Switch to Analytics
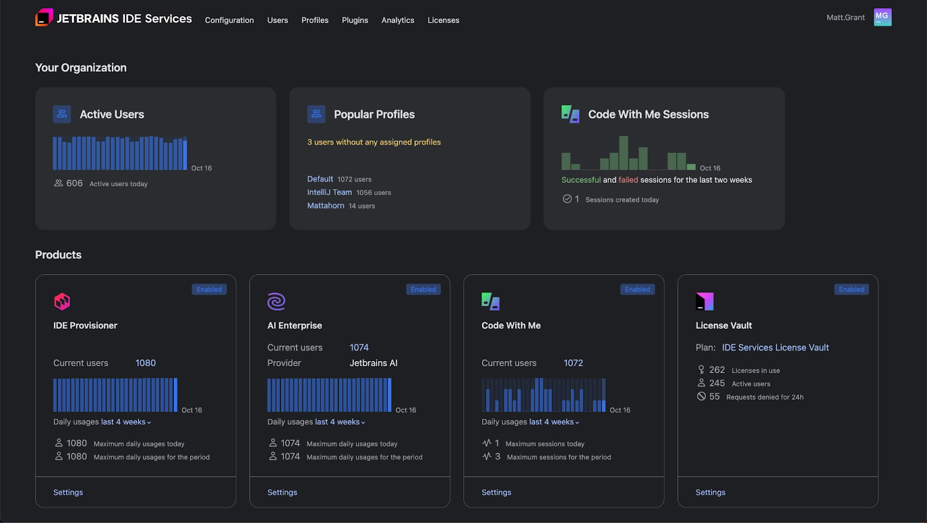 tap(397, 20)
